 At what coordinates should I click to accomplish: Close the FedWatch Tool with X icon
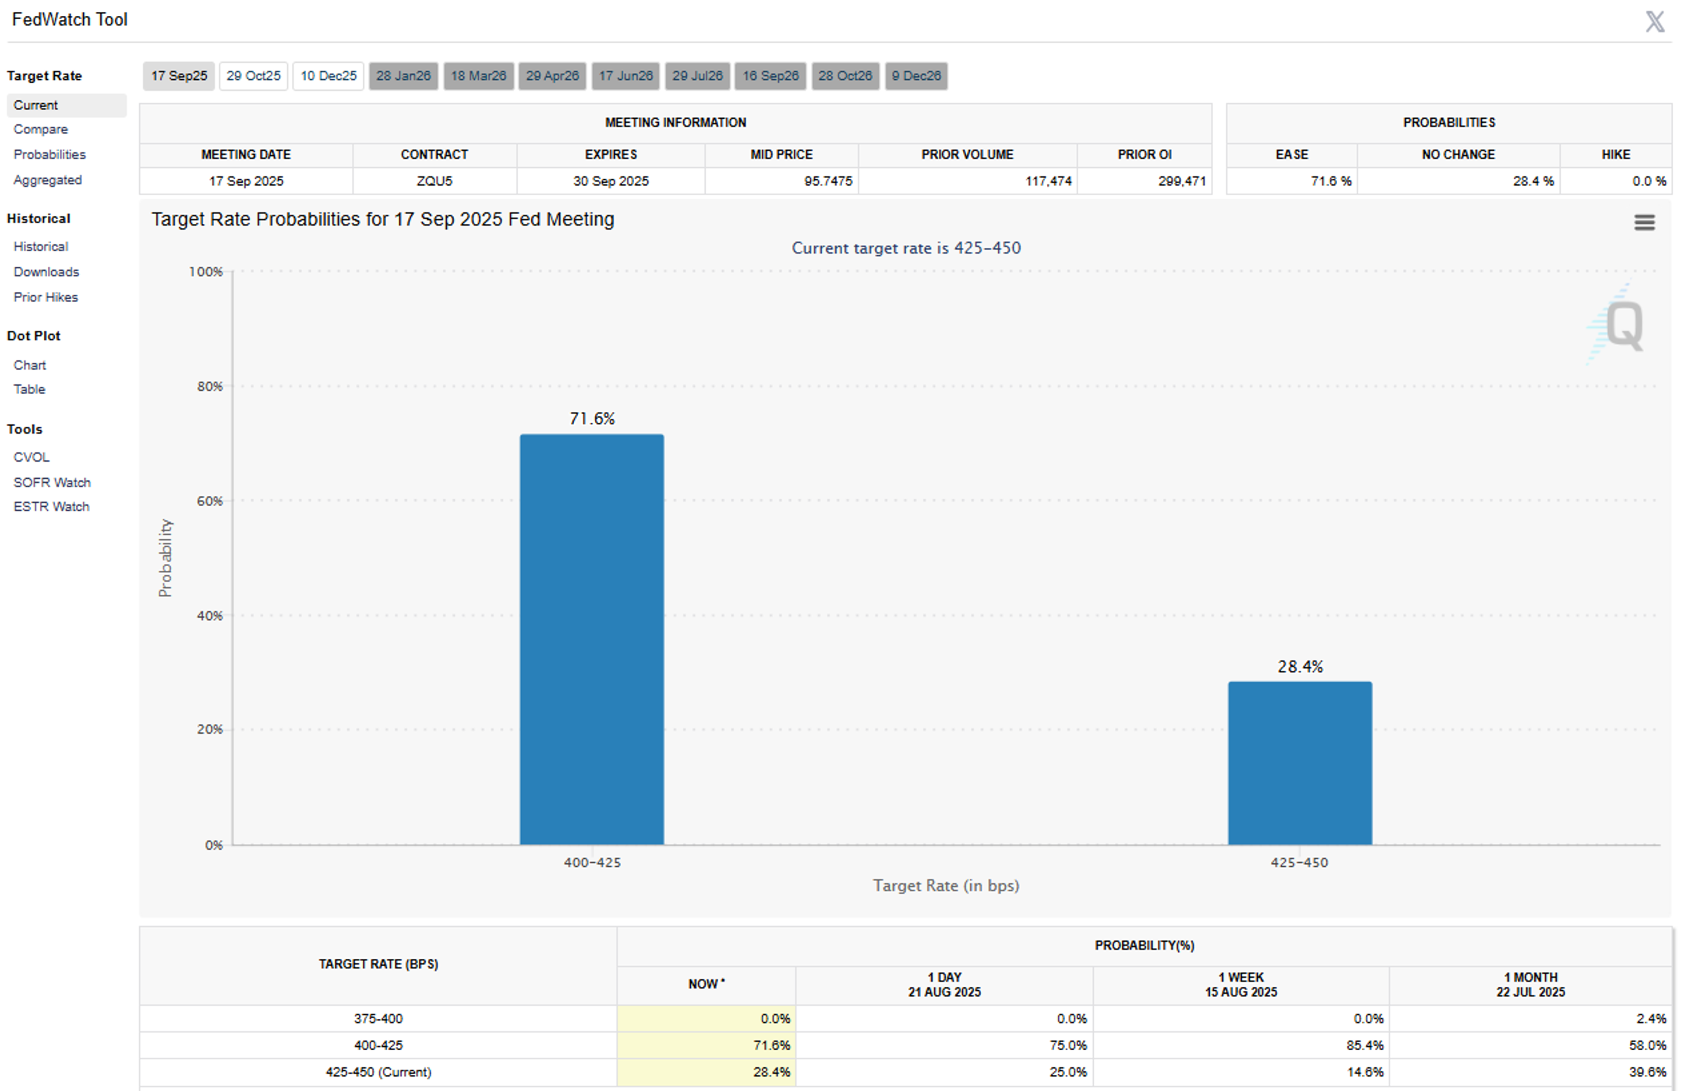1654,21
